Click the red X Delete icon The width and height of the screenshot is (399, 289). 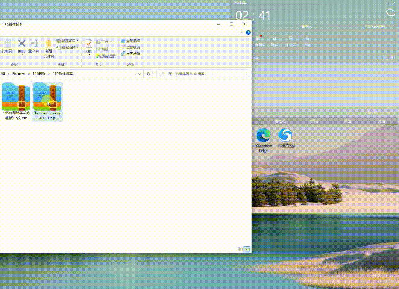tap(22, 45)
